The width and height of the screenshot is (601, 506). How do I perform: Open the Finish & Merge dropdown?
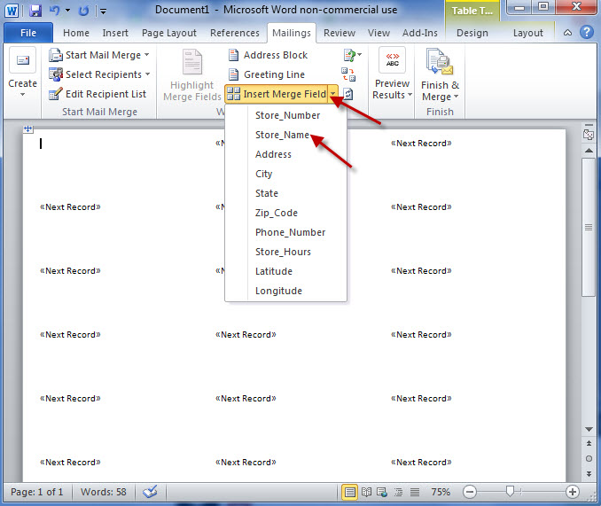pyautogui.click(x=440, y=76)
